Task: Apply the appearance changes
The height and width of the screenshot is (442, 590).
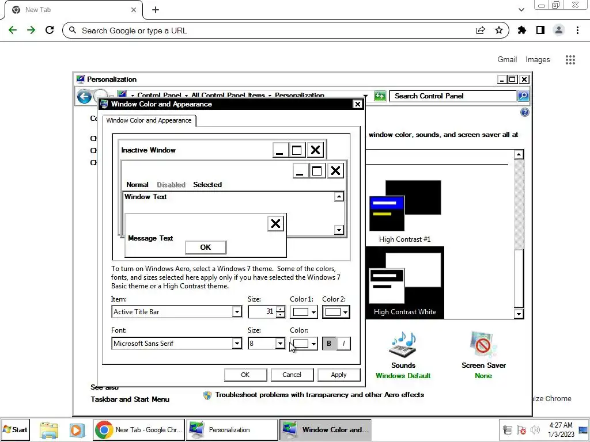Action: click(x=339, y=375)
